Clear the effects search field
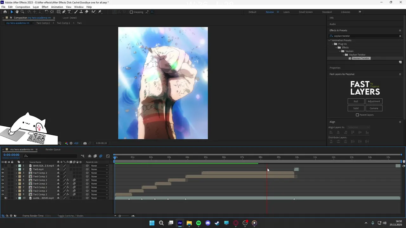The width and height of the screenshot is (406, 228). (400, 36)
